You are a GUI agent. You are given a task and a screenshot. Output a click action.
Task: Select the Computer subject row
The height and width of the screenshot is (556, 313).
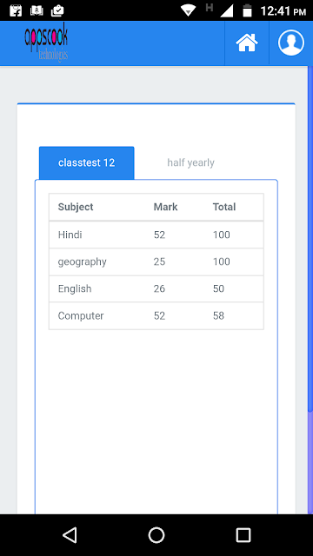point(156,315)
